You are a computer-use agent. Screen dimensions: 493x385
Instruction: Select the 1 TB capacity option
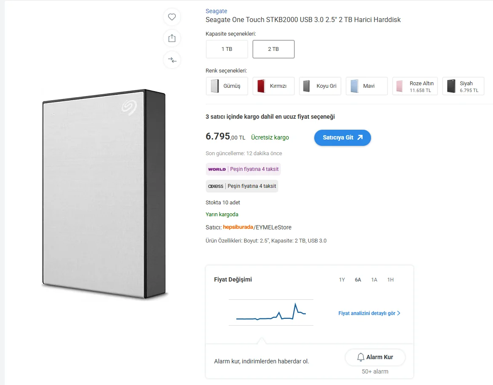click(227, 49)
